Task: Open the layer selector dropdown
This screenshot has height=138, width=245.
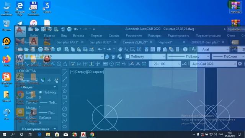Action: [64, 56]
